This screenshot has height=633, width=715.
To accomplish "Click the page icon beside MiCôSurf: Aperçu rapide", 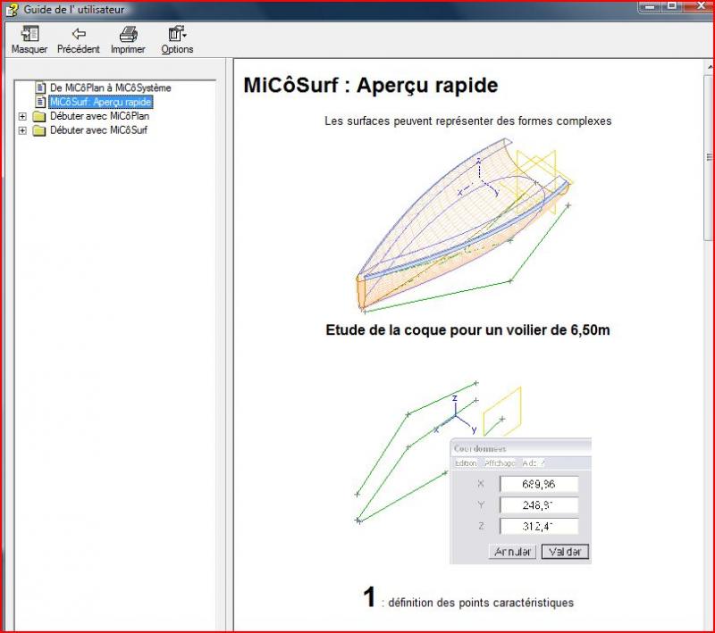I will (40, 102).
